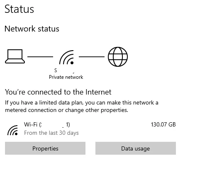
Task: Open Wi-Fi Properties
Action: [x=45, y=148]
